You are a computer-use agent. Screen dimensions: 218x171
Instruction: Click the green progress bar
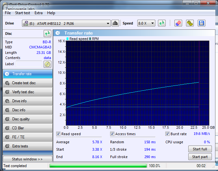click(x=98, y=166)
